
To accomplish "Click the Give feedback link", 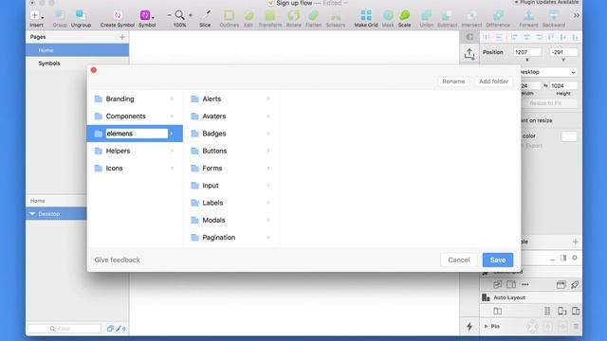I will (x=118, y=260).
